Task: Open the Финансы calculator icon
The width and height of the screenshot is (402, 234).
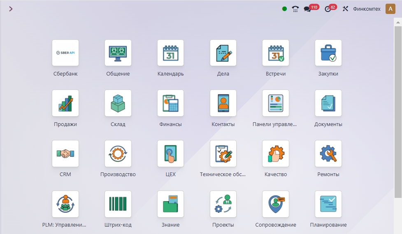Action: point(170,103)
